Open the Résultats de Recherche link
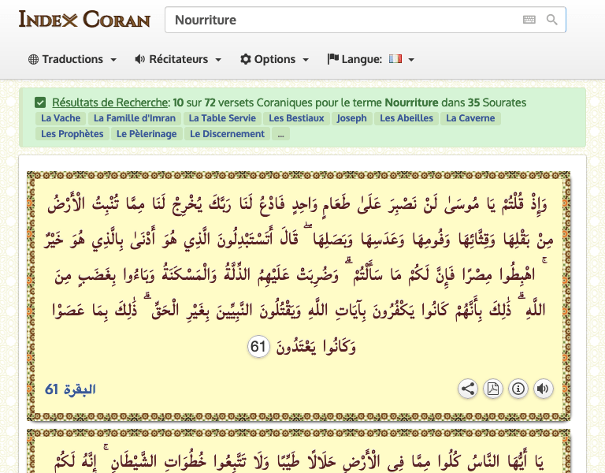Screen dimensions: 605x473 [110, 102]
